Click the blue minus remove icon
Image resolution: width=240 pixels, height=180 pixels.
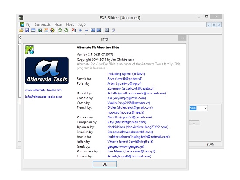86,30
